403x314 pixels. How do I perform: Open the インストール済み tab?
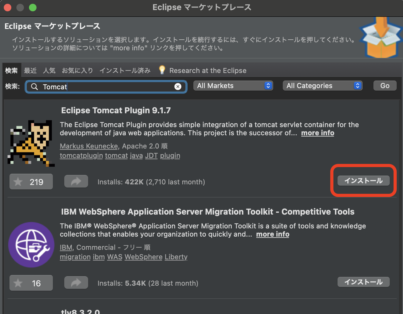pyautogui.click(x=125, y=70)
